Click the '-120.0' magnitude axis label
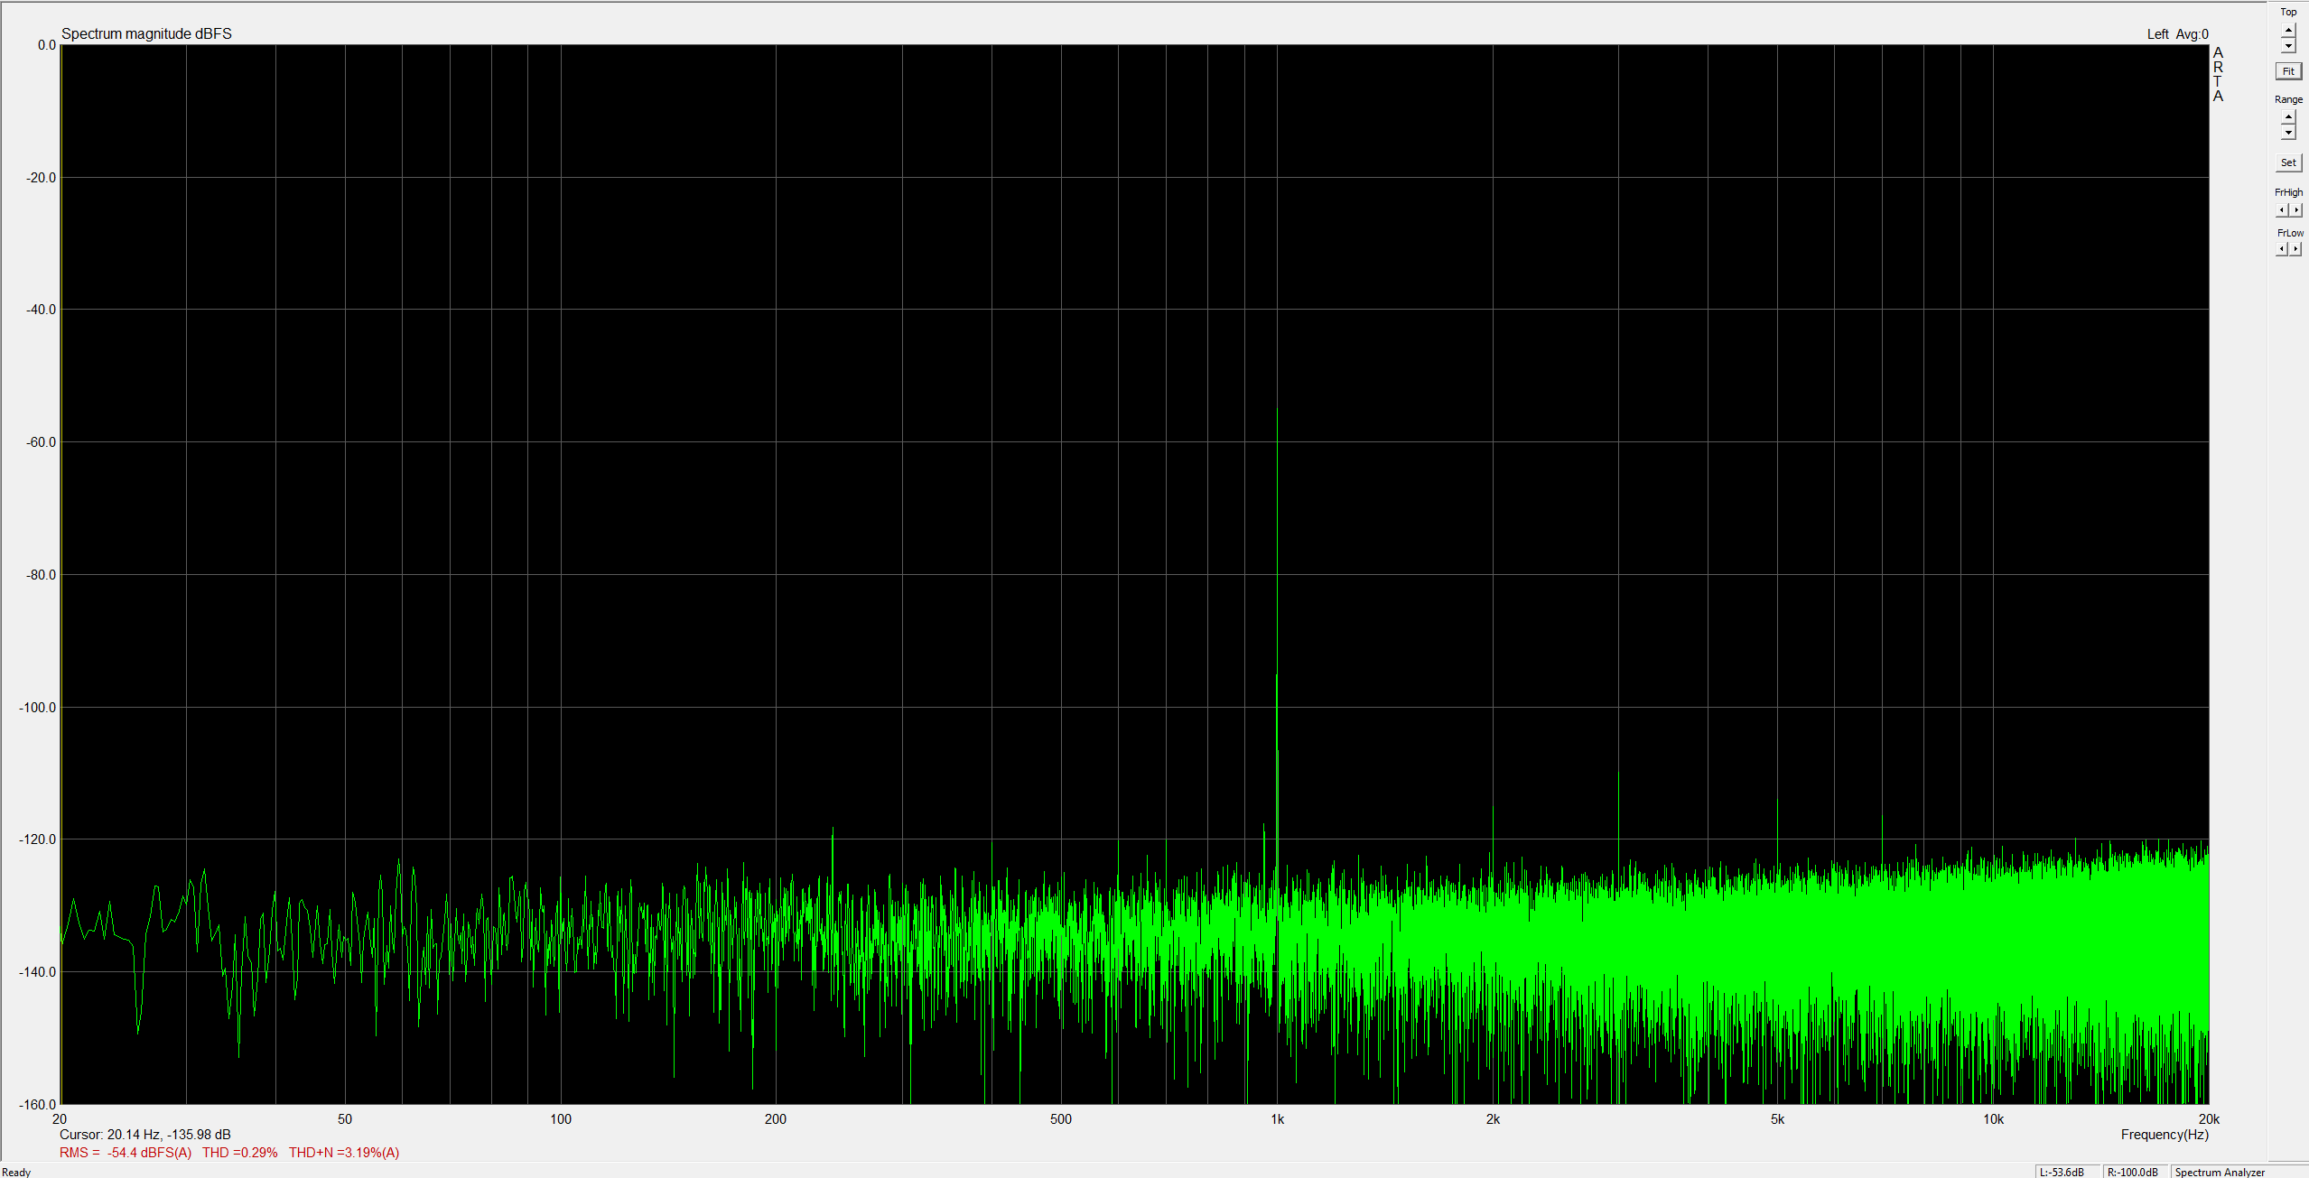The height and width of the screenshot is (1178, 2309). tap(37, 839)
